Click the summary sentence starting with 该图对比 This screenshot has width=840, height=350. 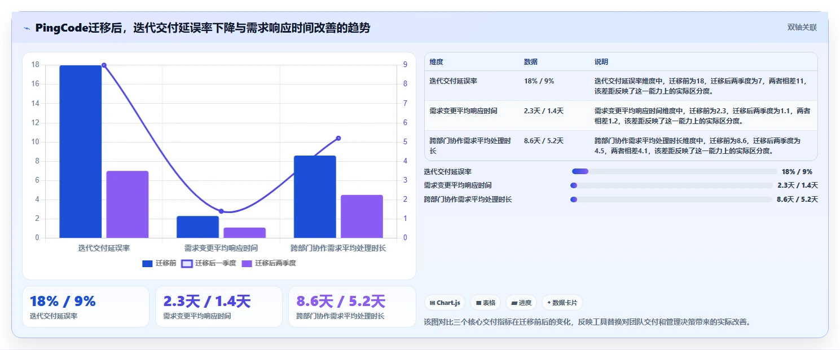pyautogui.click(x=587, y=322)
